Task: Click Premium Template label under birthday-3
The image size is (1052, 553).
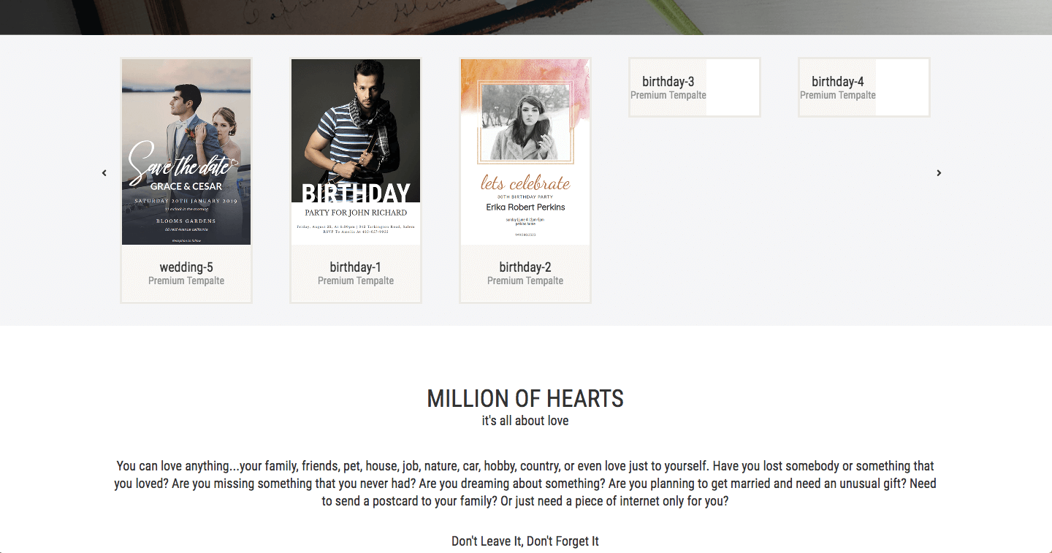Action: pyautogui.click(x=668, y=96)
